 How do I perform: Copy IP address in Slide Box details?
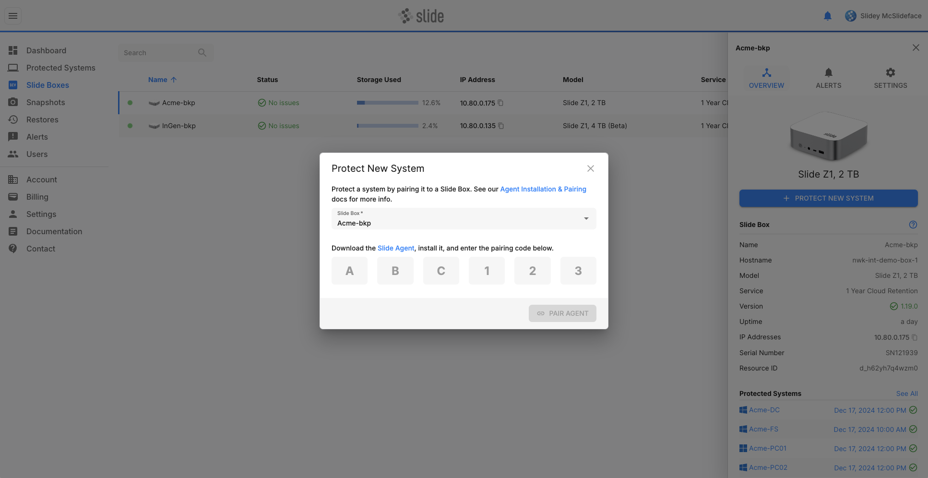pos(915,337)
